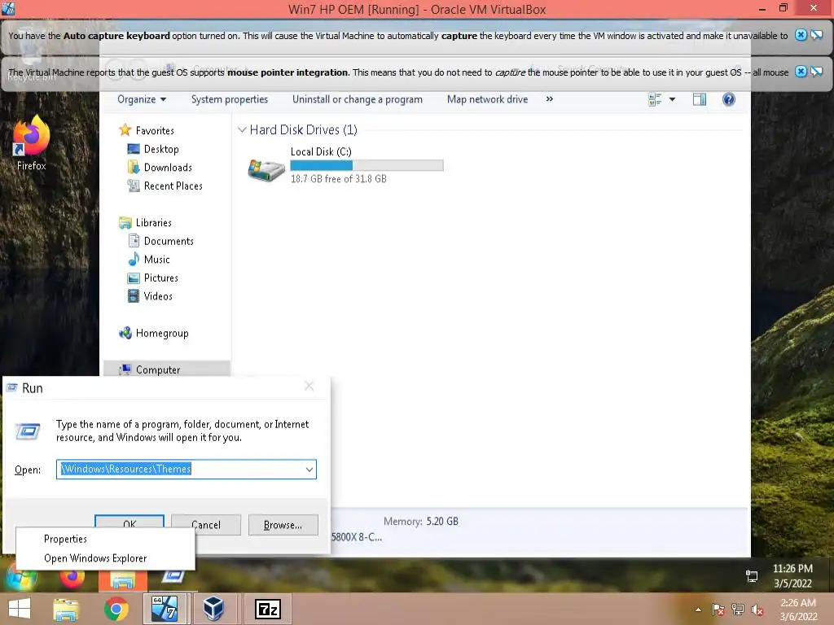Toggle the preview pane icon
The image size is (834, 625).
(700, 99)
